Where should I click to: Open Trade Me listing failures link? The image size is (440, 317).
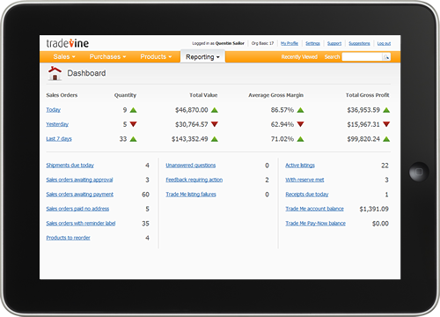tap(191, 195)
